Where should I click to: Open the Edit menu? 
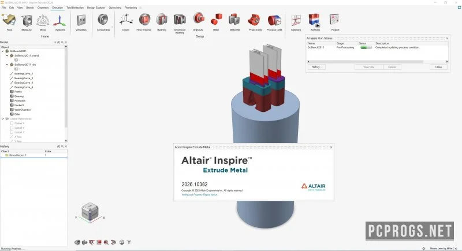coord(12,8)
